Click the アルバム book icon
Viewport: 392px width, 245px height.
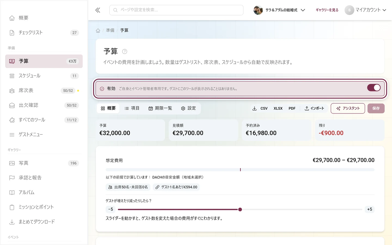(x=12, y=193)
